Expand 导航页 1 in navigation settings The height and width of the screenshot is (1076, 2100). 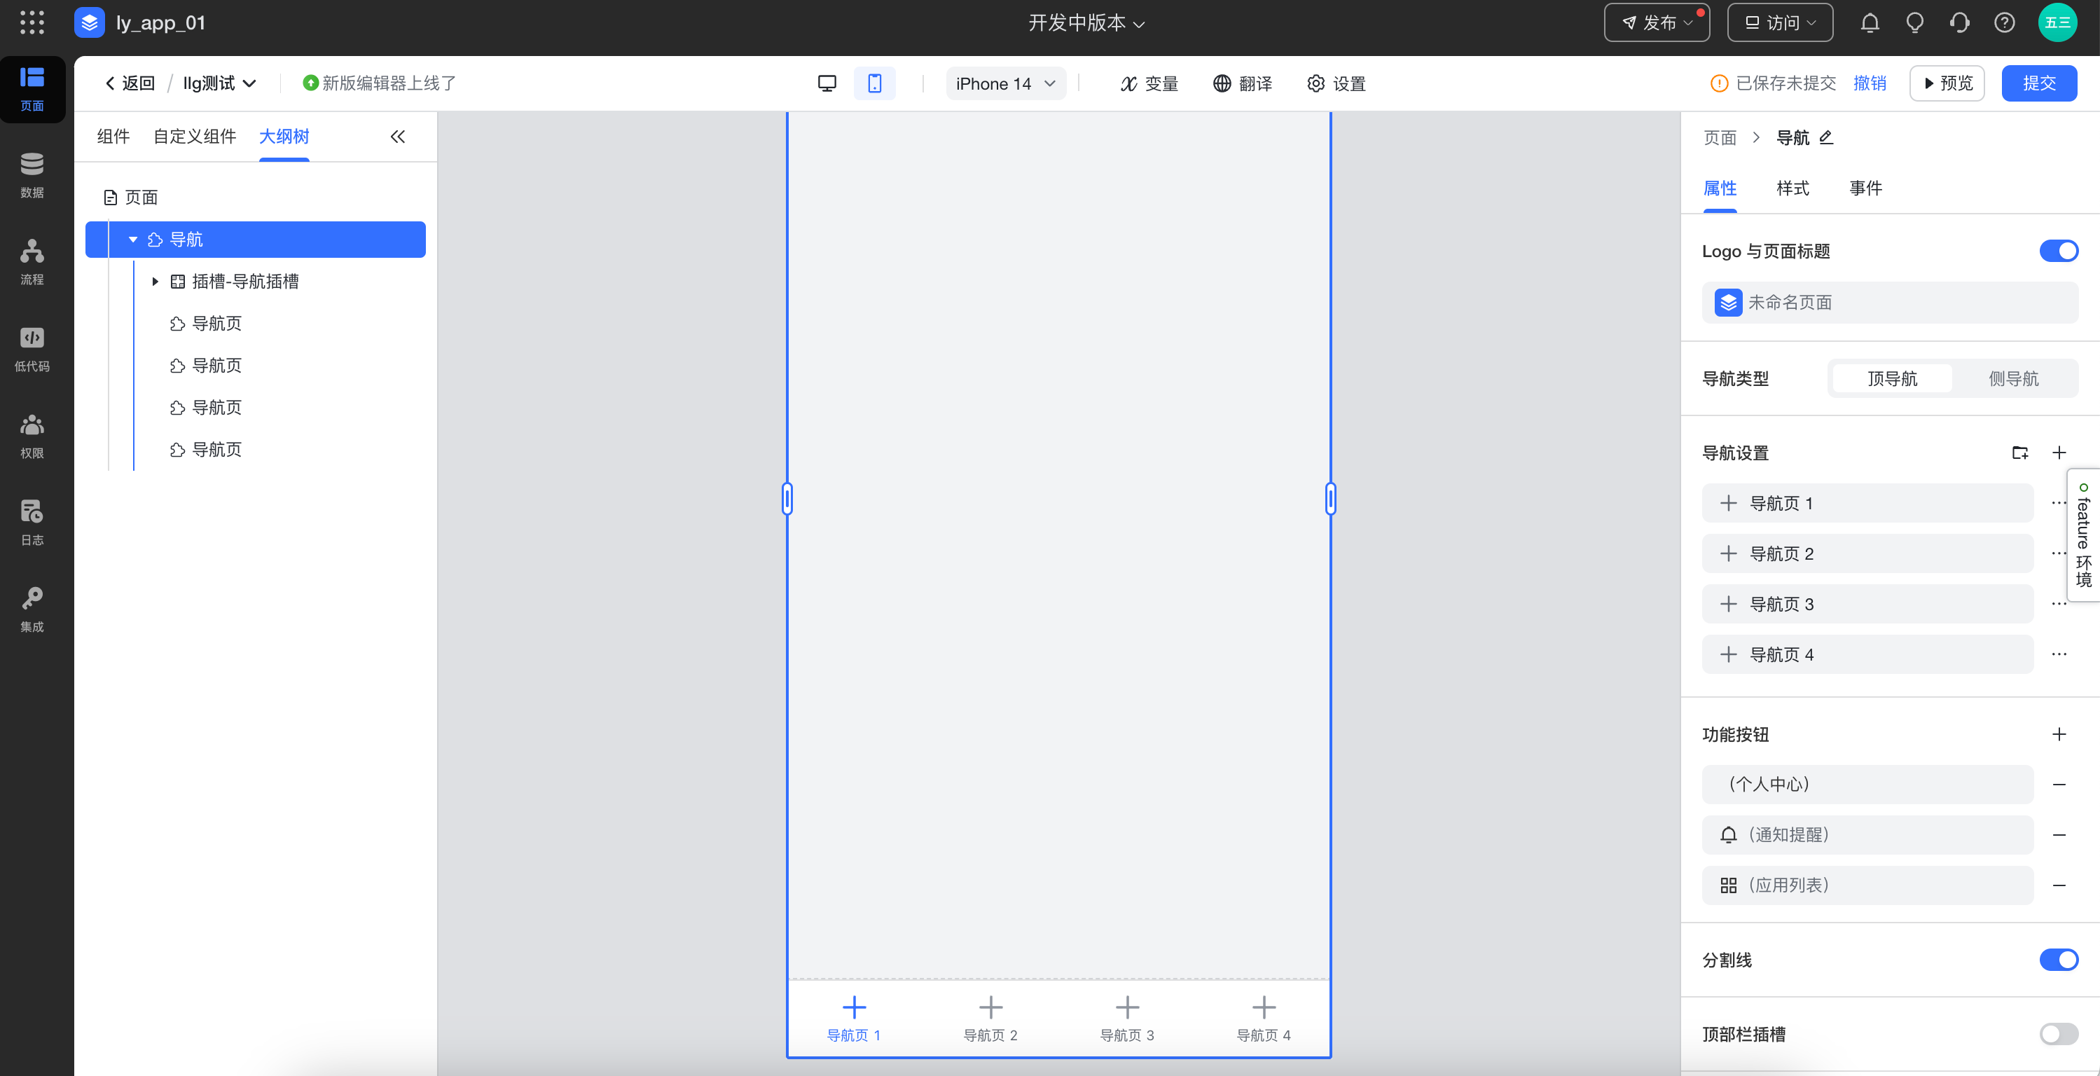pos(1728,503)
